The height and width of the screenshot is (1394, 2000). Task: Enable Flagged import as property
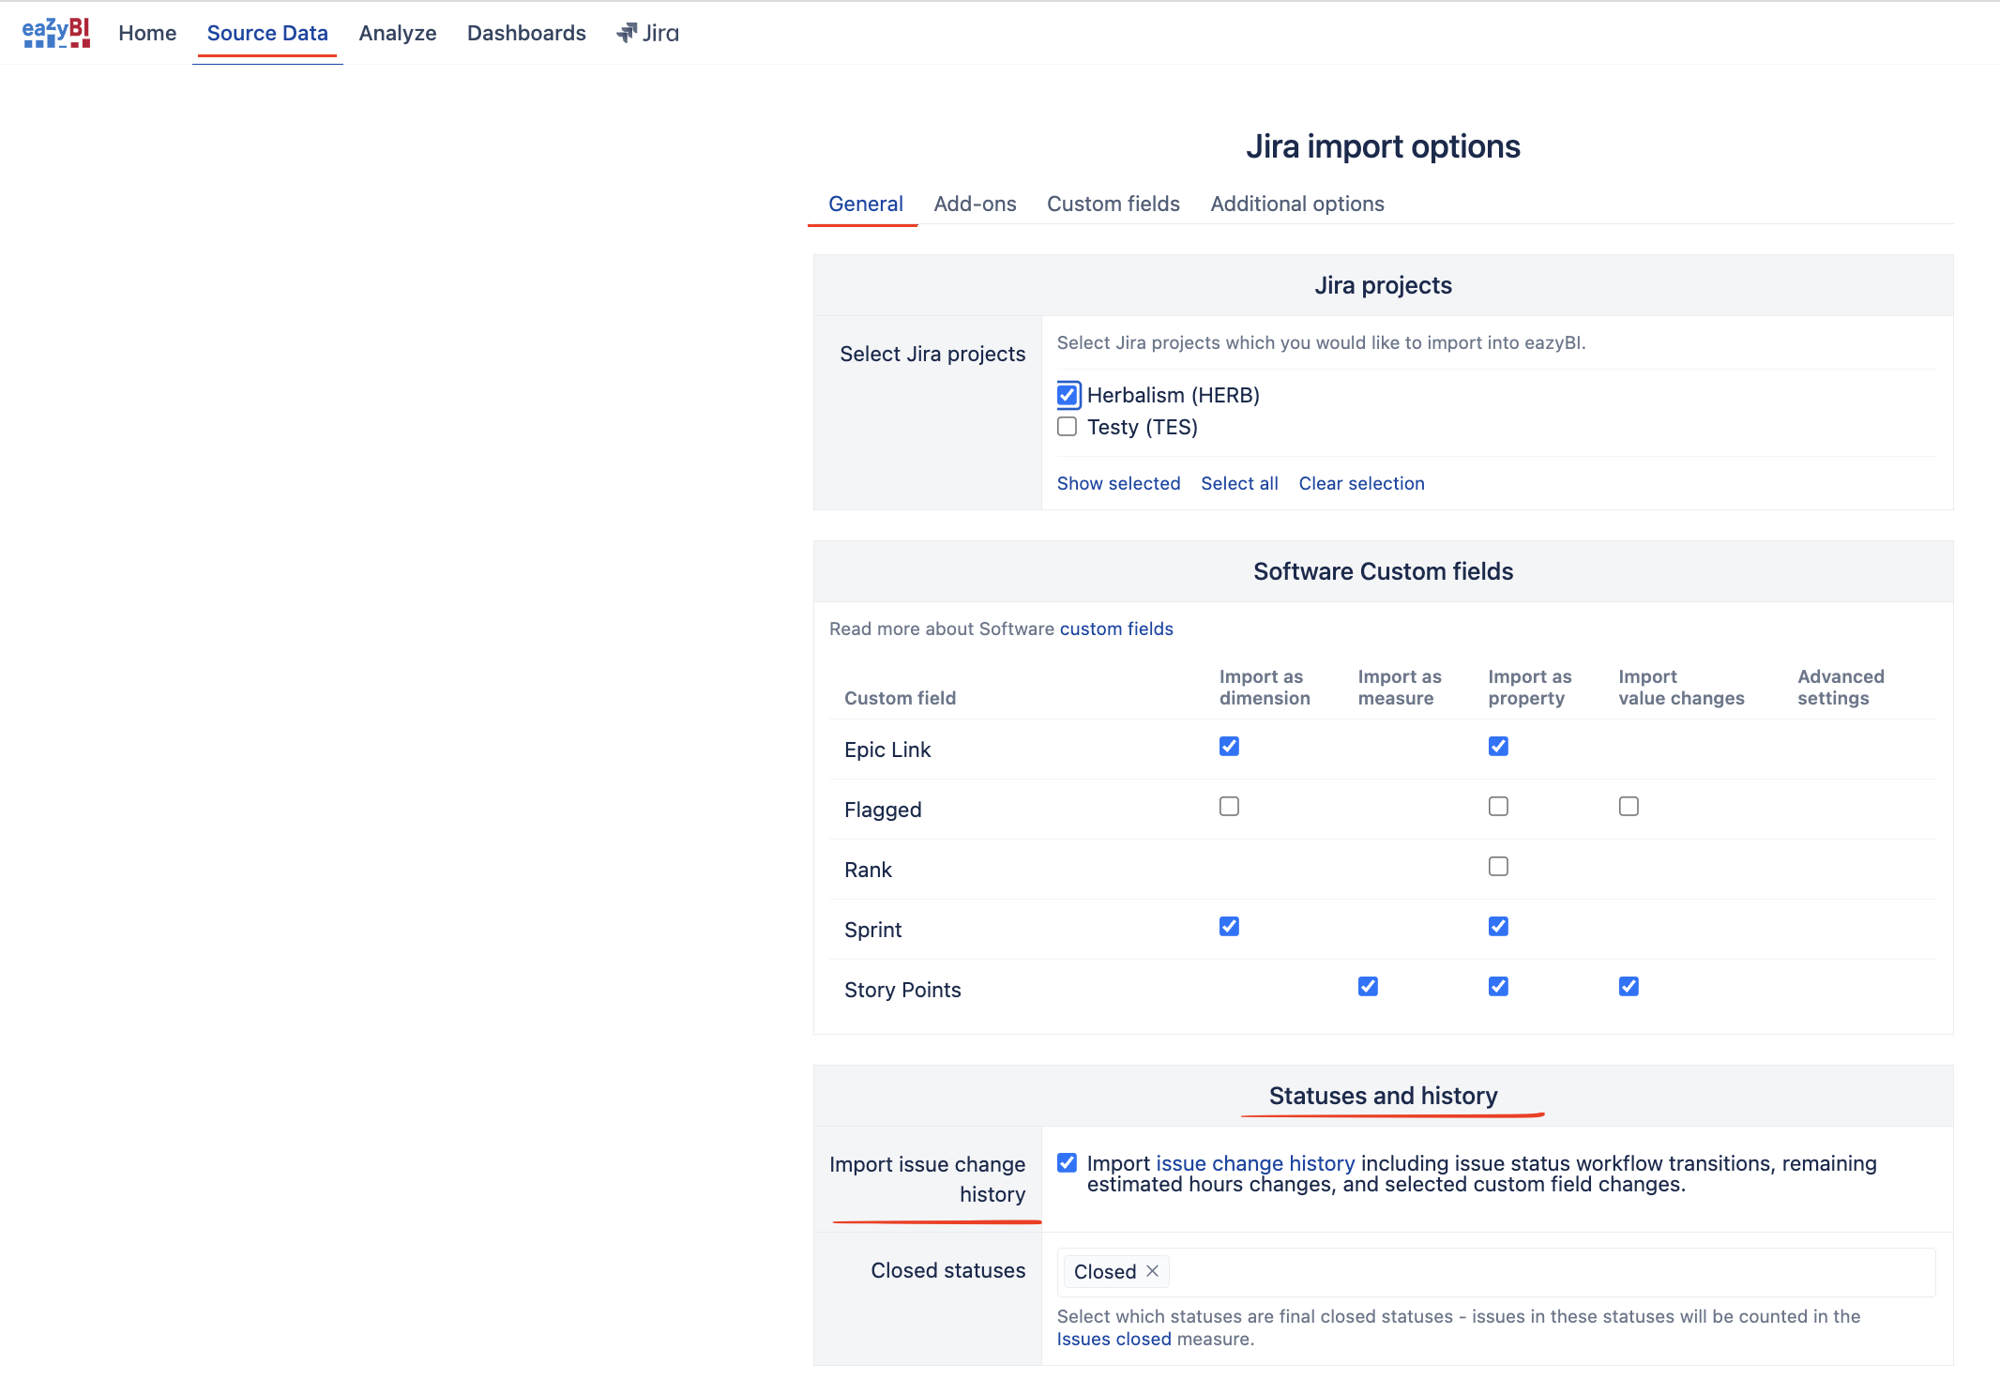(x=1498, y=806)
